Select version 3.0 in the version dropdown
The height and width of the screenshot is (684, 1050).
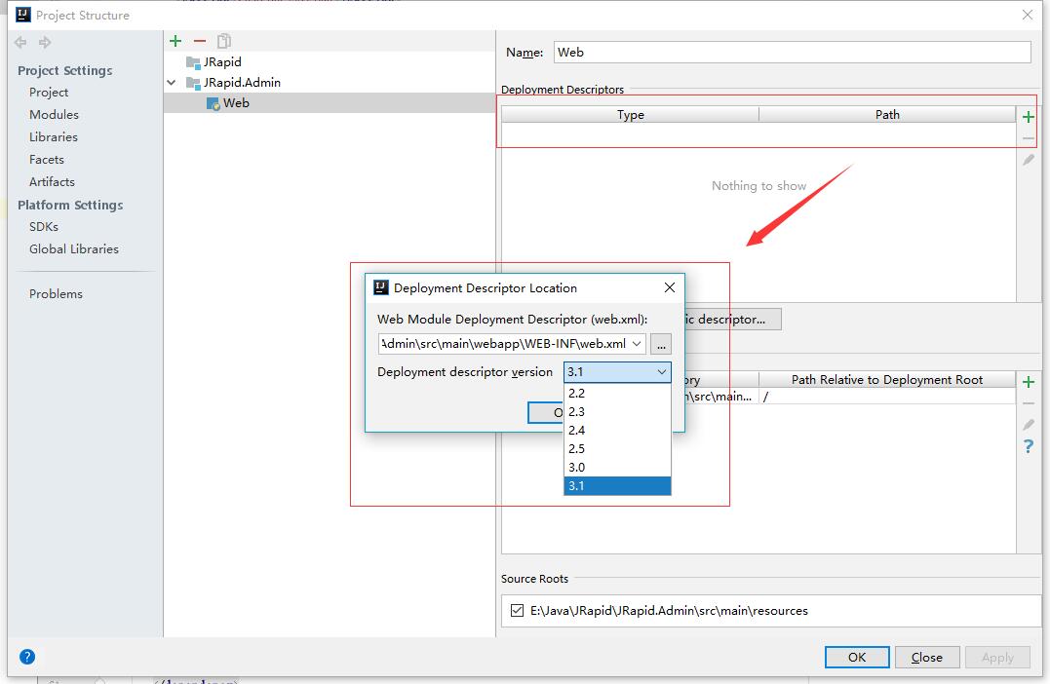(577, 467)
